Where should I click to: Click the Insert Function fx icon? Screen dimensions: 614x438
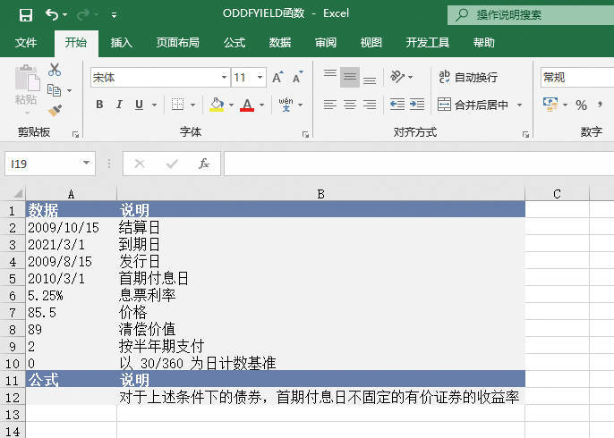tap(204, 164)
